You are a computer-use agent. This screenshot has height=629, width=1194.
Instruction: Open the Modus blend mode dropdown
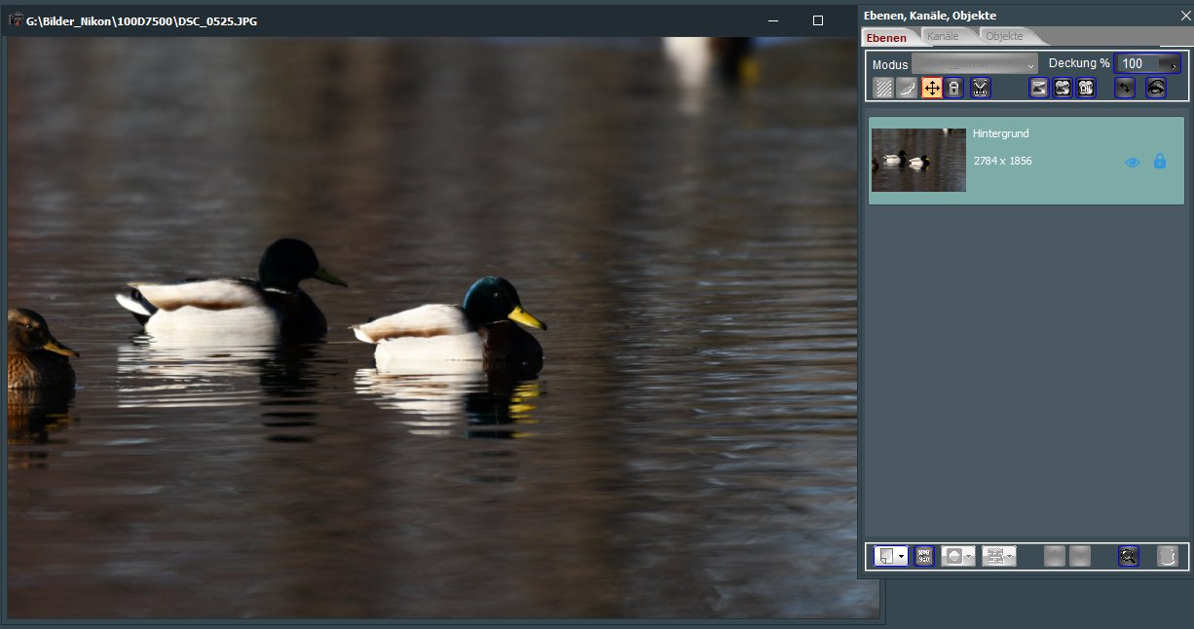point(975,64)
